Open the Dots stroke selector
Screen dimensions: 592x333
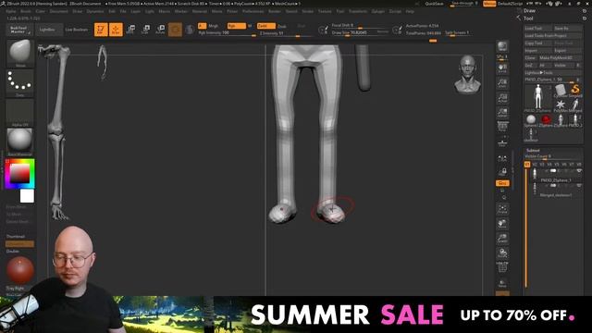20,82
